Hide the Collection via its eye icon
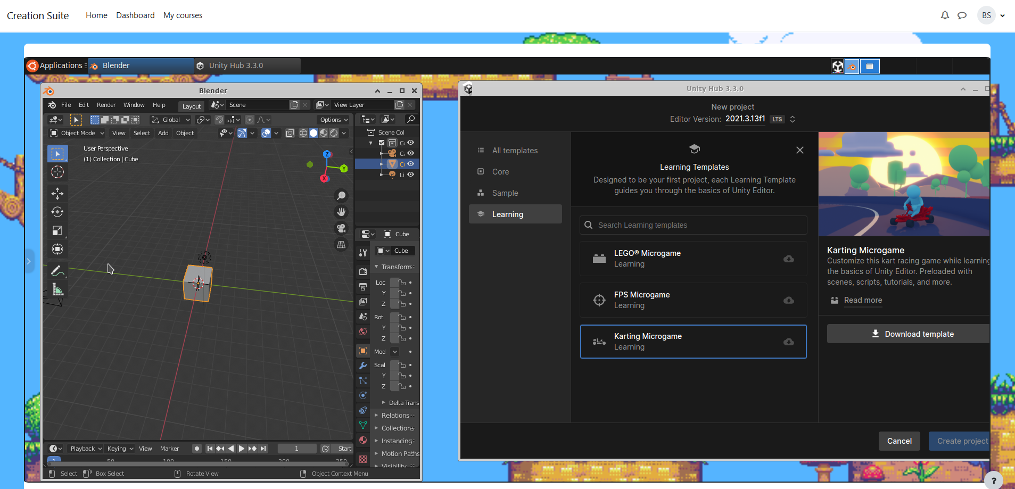The width and height of the screenshot is (1015, 489). pyautogui.click(x=410, y=143)
